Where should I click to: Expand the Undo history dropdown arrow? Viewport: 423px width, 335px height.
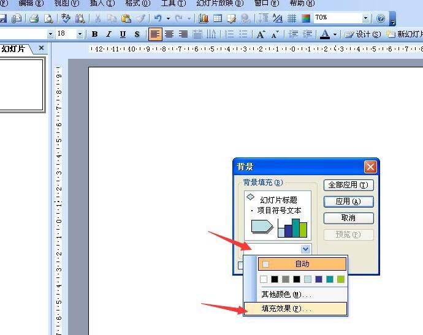pyautogui.click(x=168, y=18)
